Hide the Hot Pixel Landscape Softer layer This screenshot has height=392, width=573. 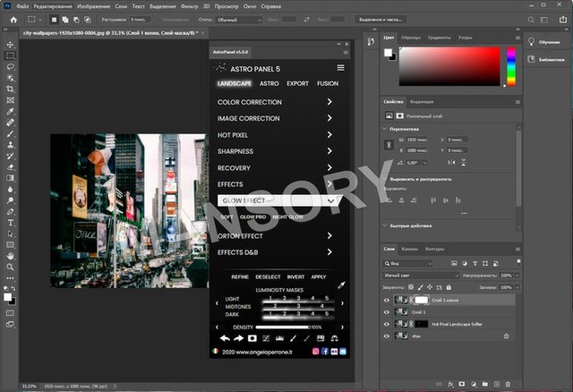point(387,323)
